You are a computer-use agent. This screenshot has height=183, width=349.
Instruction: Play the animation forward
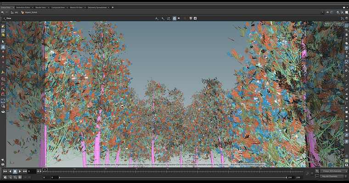coord(20,171)
